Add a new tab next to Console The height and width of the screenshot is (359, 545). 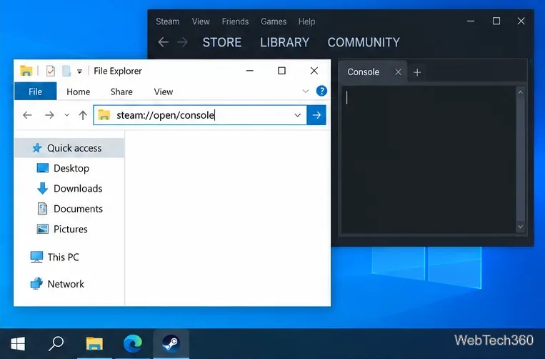tap(417, 72)
